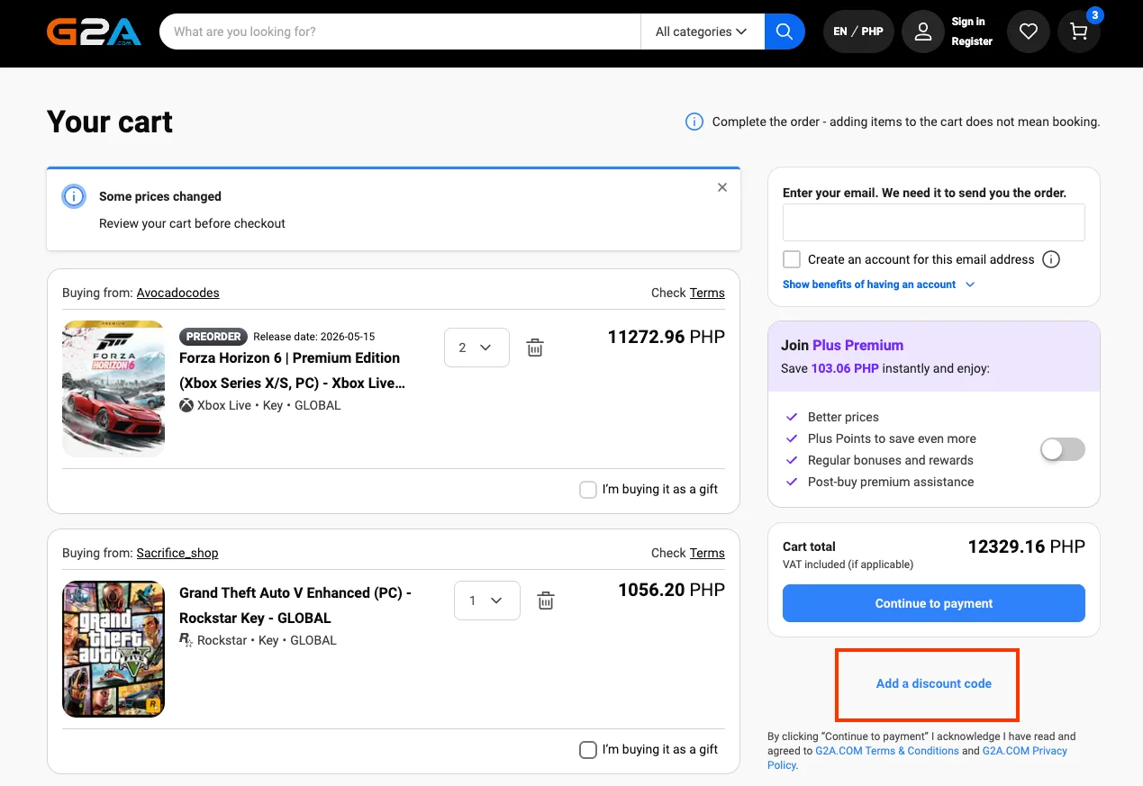The width and height of the screenshot is (1143, 786).
Task: Click 'Release date: 2026-05-15' text
Action: [313, 337]
